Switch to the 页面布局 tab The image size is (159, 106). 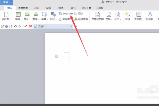[23, 8]
